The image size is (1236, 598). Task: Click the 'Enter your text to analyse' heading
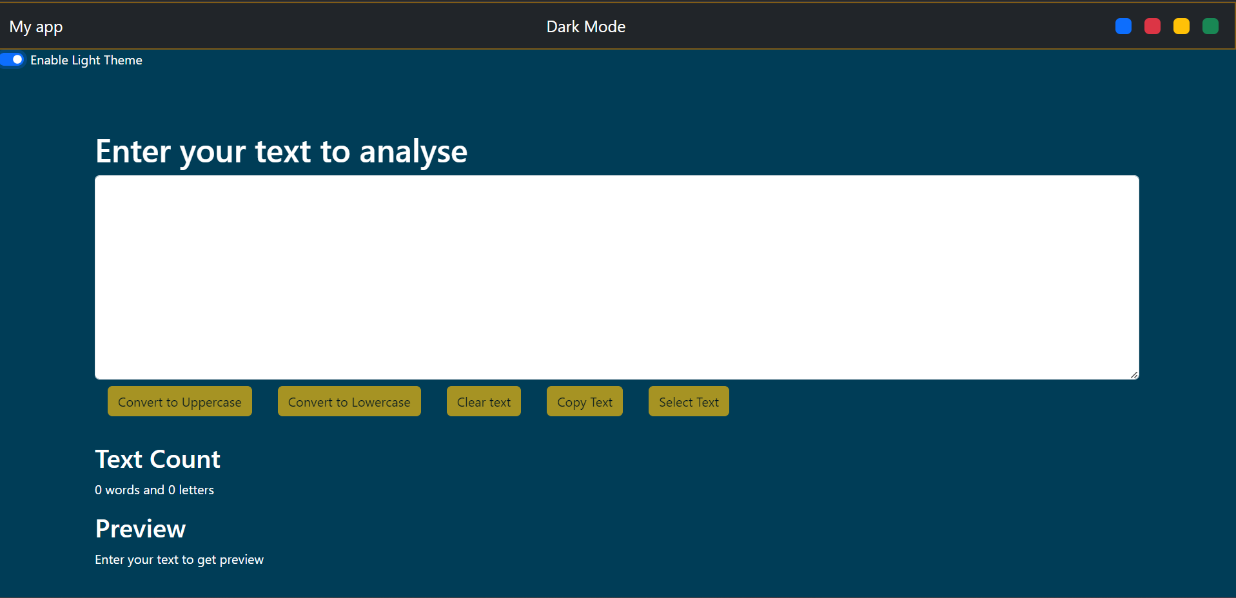(281, 151)
